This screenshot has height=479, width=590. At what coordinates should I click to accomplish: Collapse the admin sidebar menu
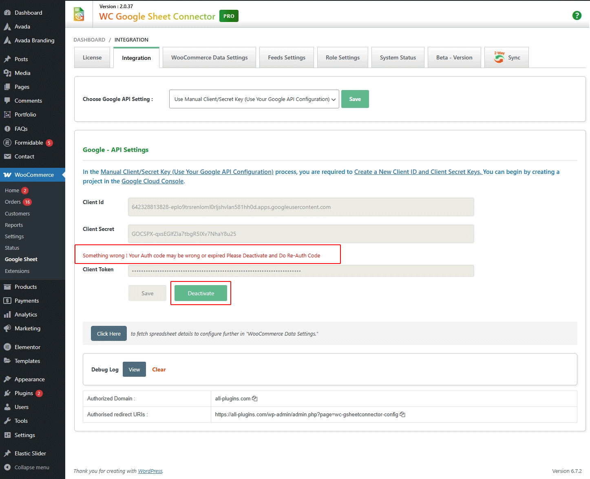tap(31, 467)
